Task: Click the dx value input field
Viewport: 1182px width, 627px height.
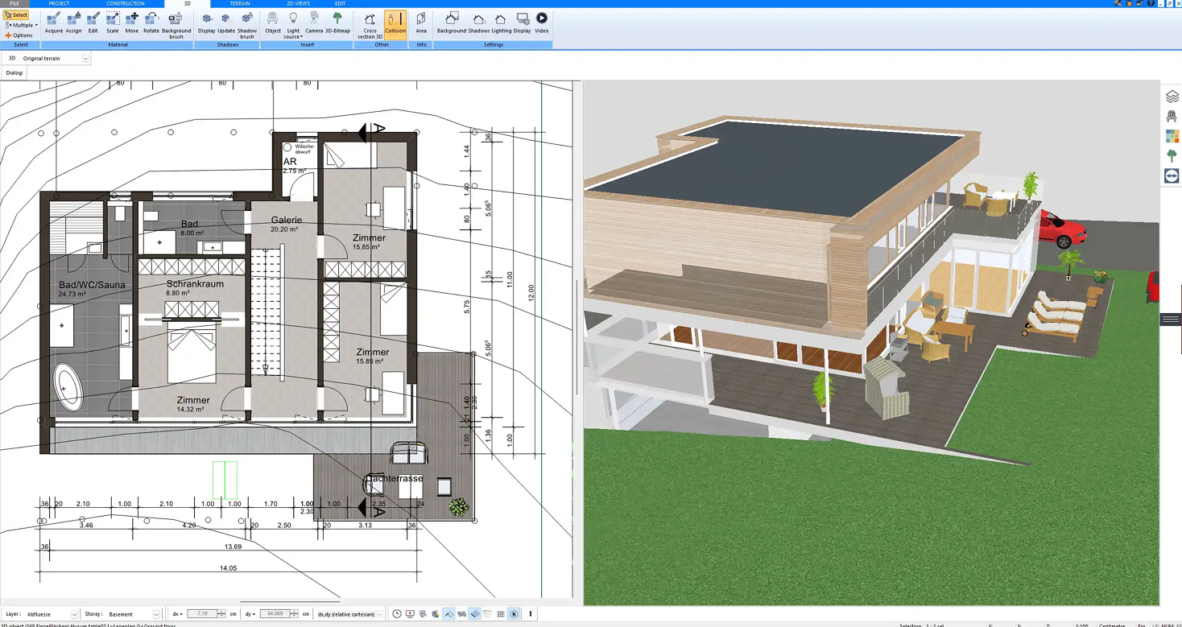Action: pos(202,614)
